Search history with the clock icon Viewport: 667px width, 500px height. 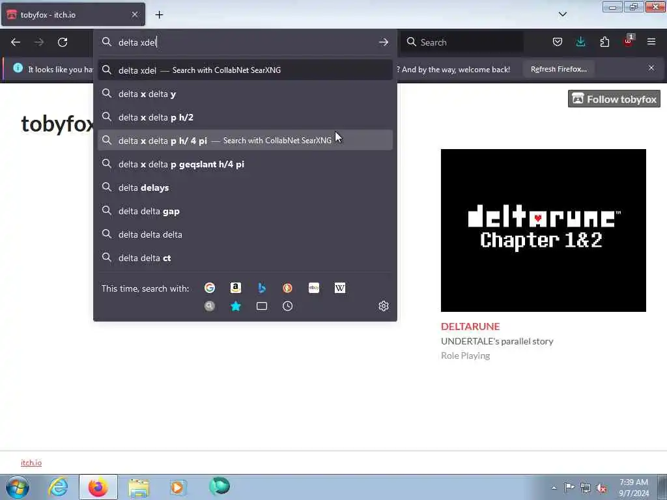(x=287, y=306)
